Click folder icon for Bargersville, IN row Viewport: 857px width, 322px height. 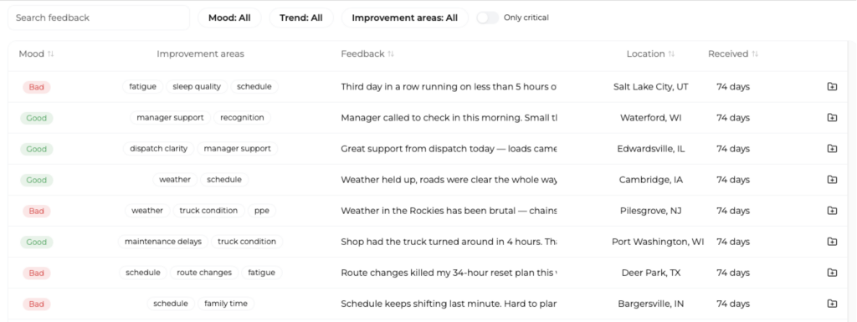point(832,304)
